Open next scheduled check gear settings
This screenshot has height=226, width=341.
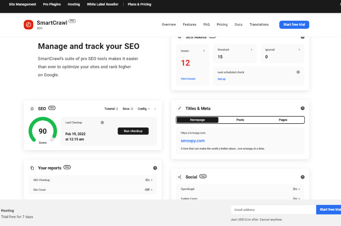tap(298, 72)
